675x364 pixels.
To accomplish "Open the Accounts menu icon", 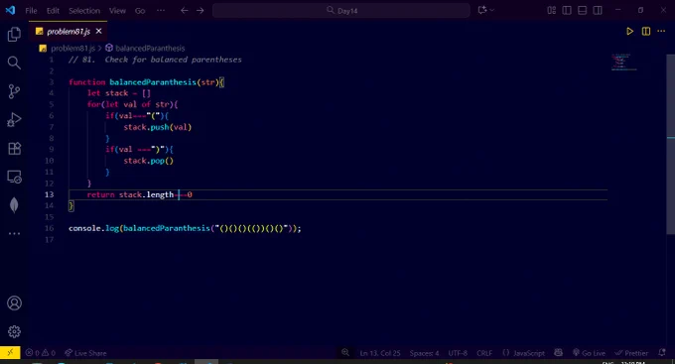I will click(x=14, y=303).
